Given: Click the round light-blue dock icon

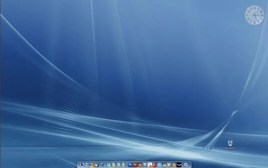Looking at the screenshot, I should (160, 165).
